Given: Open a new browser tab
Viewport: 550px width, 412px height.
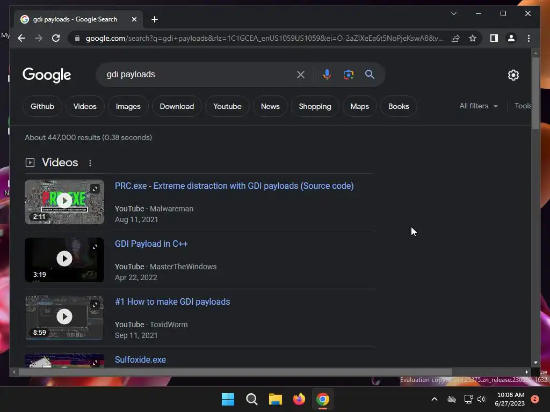Looking at the screenshot, I should pos(155,19).
